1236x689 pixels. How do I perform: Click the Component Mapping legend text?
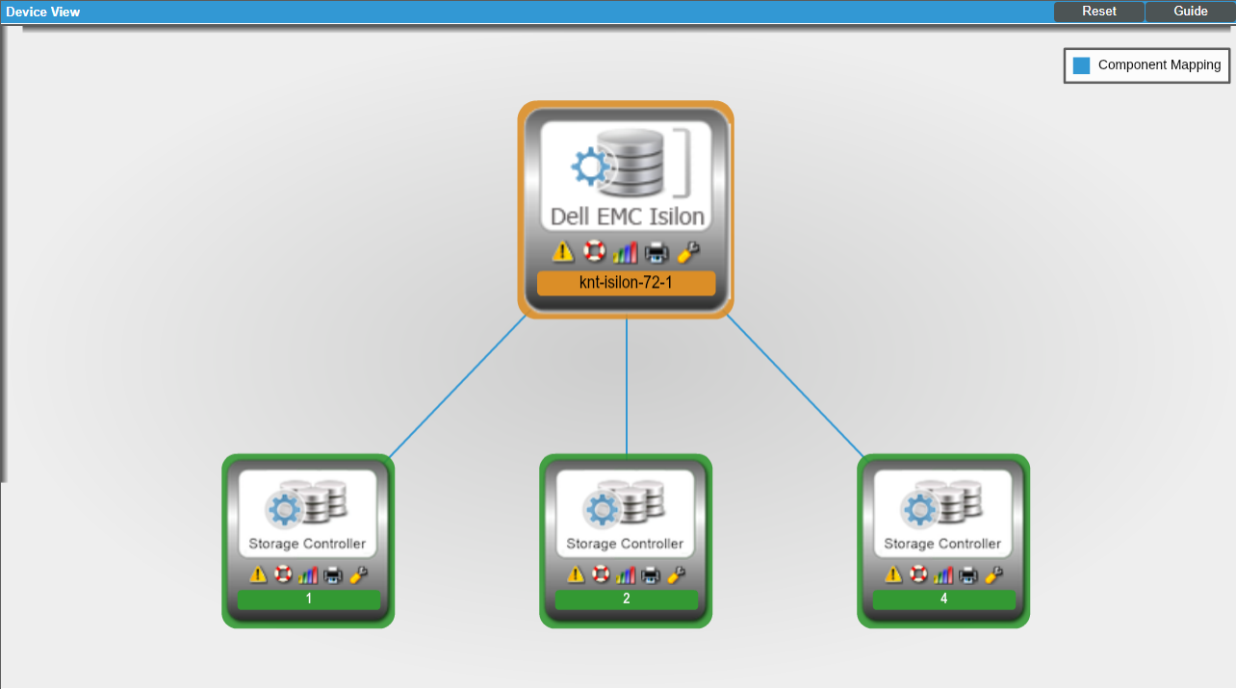[1159, 65]
